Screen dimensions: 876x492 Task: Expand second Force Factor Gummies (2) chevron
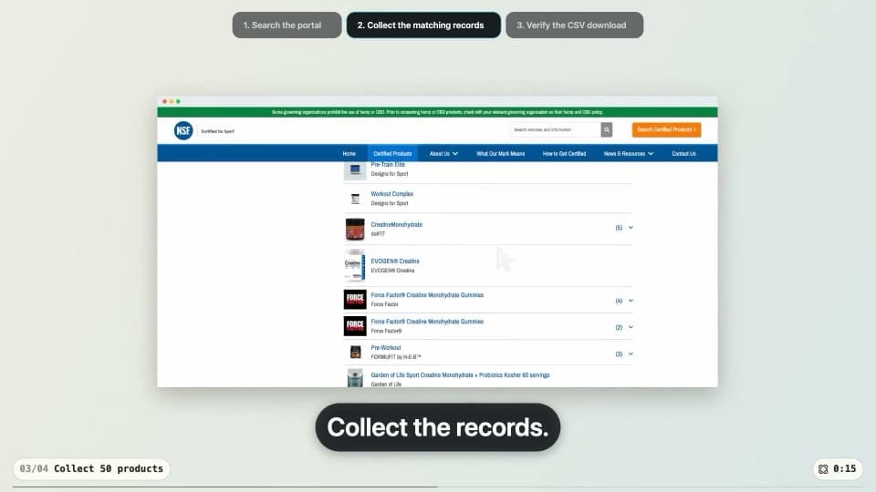631,327
